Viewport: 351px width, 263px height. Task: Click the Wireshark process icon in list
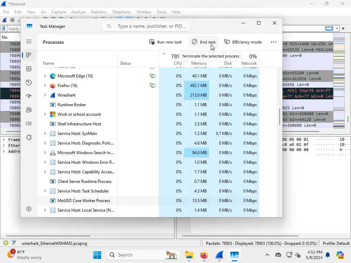[x=52, y=95]
